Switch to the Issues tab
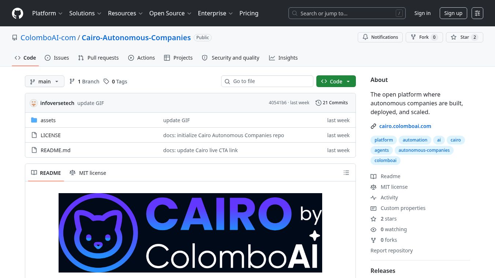This screenshot has width=495, height=278. pos(57,58)
